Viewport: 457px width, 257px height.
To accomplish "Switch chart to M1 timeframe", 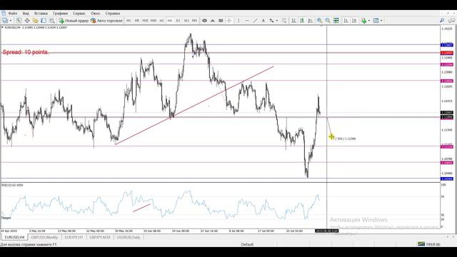I will tap(129, 21).
